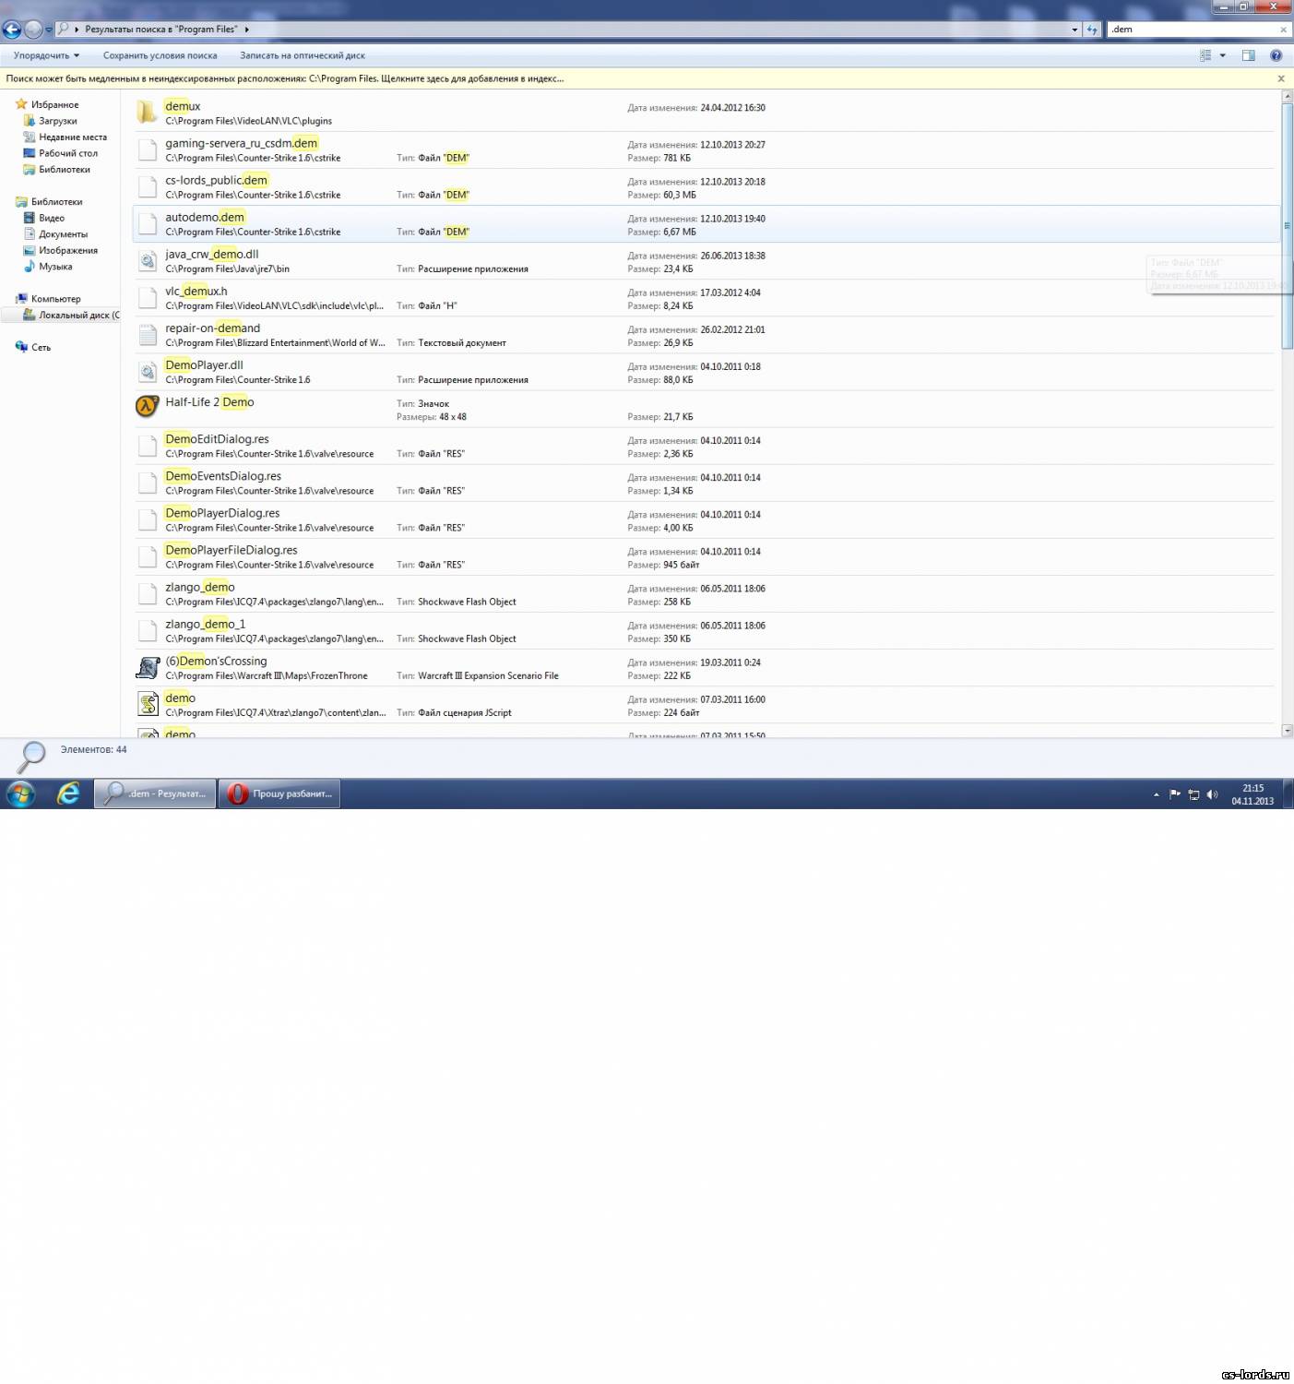Click the yellow indexing info bar message
This screenshot has height=1384, width=1294.
[285, 78]
